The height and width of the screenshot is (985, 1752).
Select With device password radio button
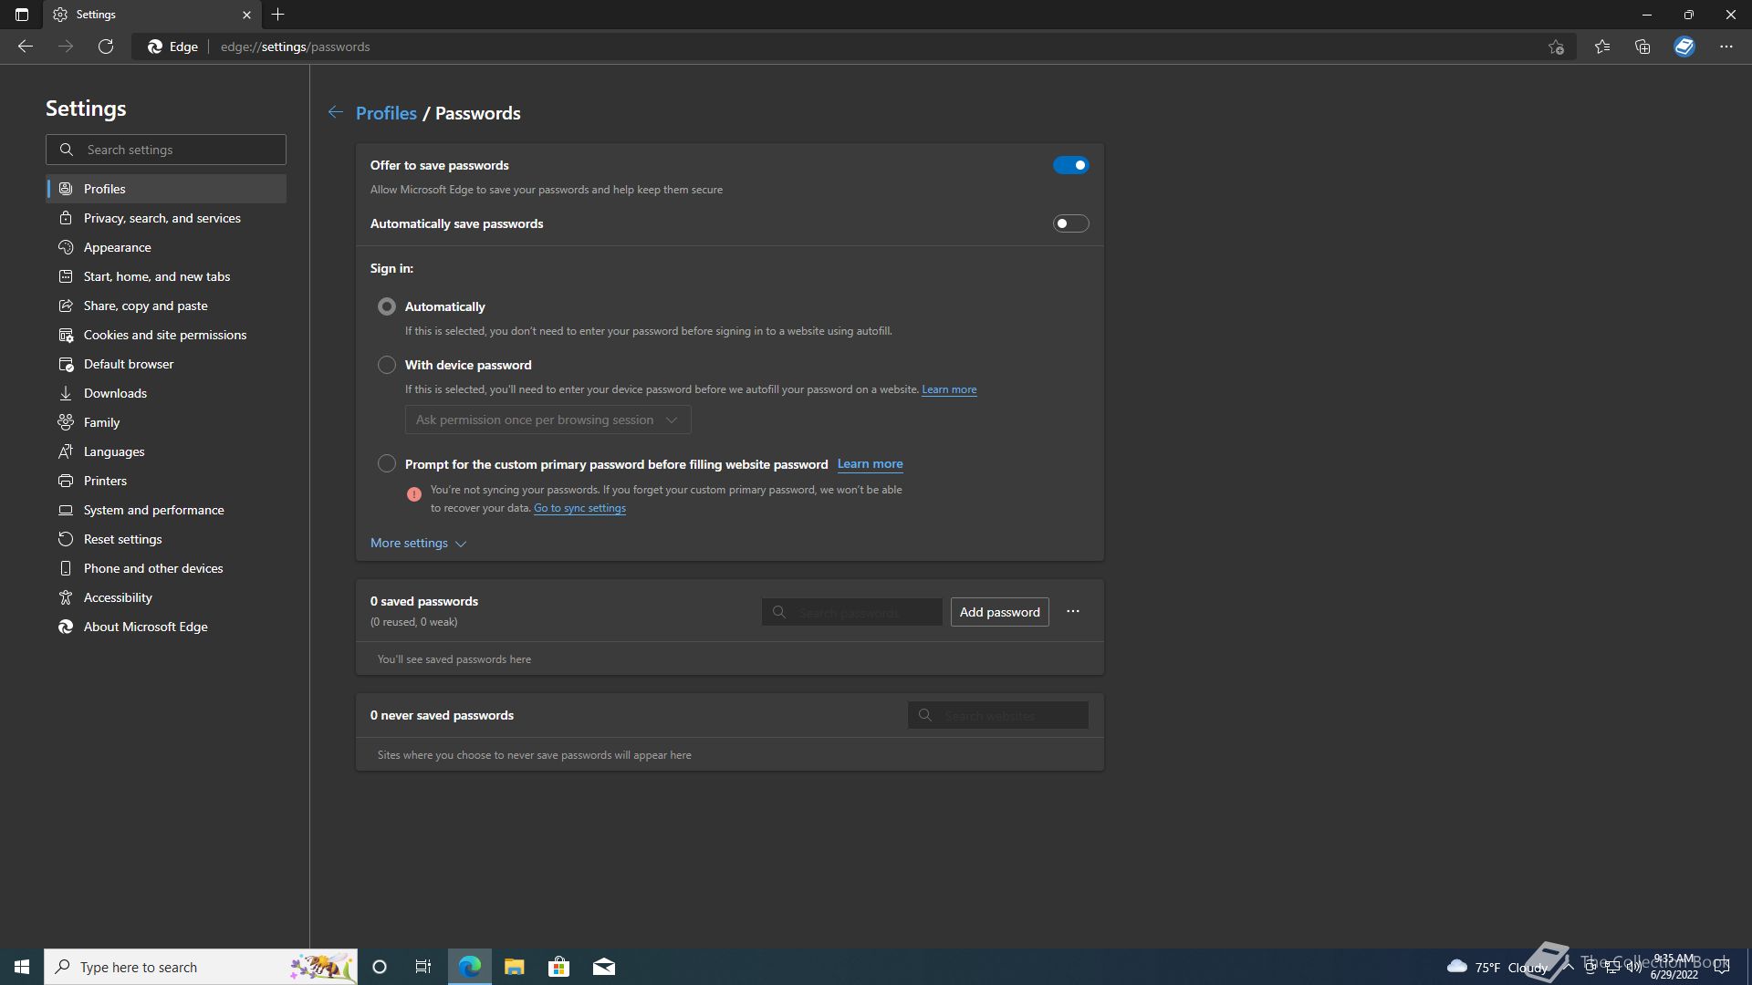click(387, 365)
